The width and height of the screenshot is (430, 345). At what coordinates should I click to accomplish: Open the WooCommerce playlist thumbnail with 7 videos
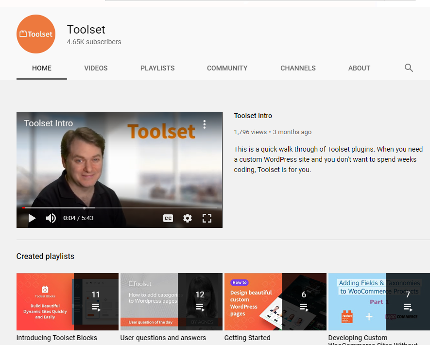(379, 302)
